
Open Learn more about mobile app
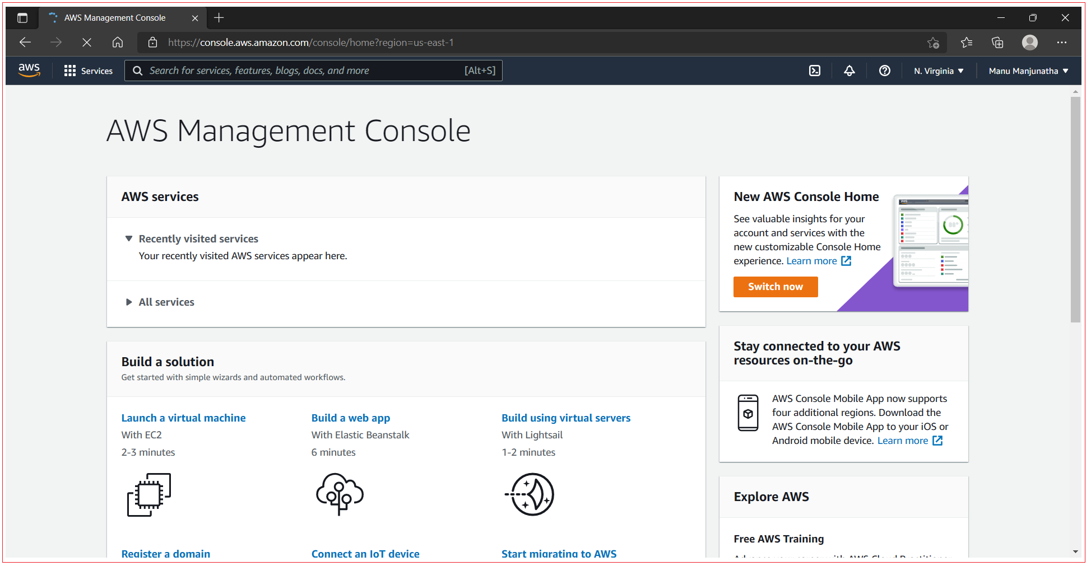pyautogui.click(x=903, y=441)
